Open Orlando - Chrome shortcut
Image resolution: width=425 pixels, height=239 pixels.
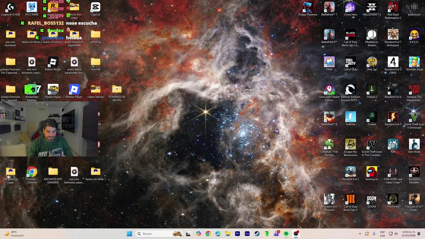(32, 175)
